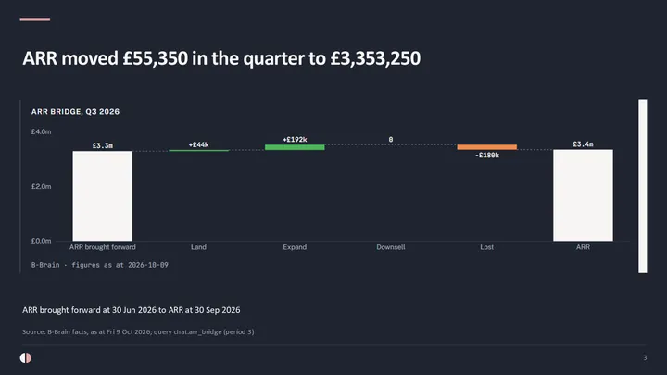Click the vertical white scrollbar at right

pos(643,186)
